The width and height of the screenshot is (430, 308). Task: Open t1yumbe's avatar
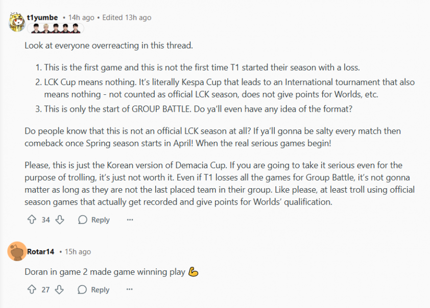click(17, 22)
